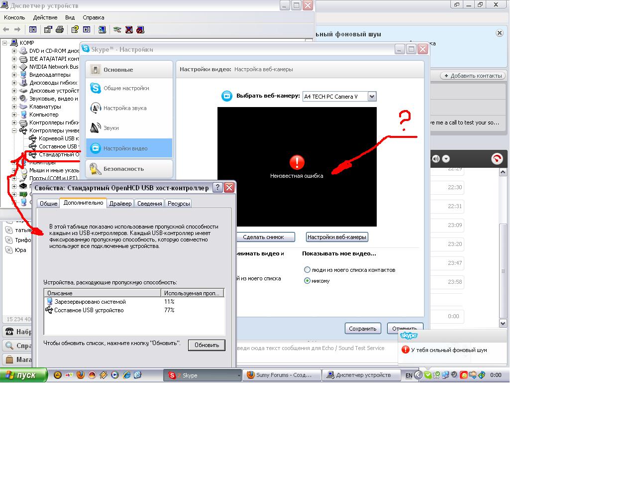Image resolution: width=637 pixels, height=478 pixels.
Task: Click the Звуки speaker item
Action: pyautogui.click(x=111, y=128)
